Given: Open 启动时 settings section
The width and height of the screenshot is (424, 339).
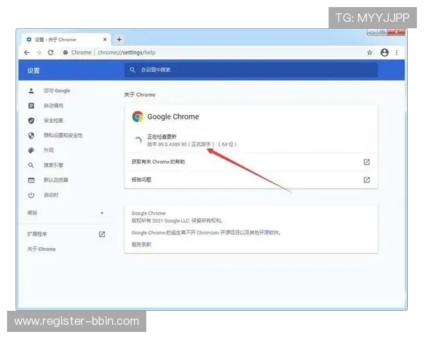Looking at the screenshot, I should pos(51,195).
